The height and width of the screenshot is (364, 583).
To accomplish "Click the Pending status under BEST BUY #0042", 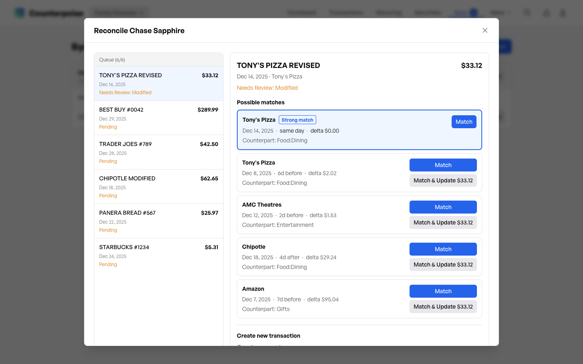I will [108, 127].
